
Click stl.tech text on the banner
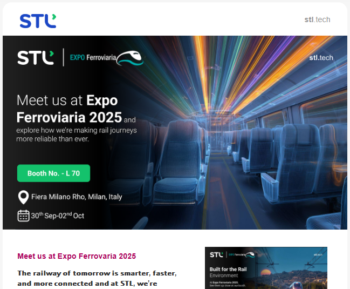[x=321, y=57]
